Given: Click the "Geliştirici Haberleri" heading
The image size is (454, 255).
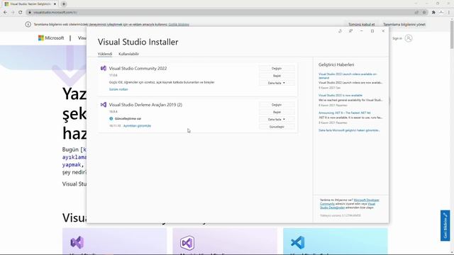Looking at the screenshot, I should coord(336,64).
